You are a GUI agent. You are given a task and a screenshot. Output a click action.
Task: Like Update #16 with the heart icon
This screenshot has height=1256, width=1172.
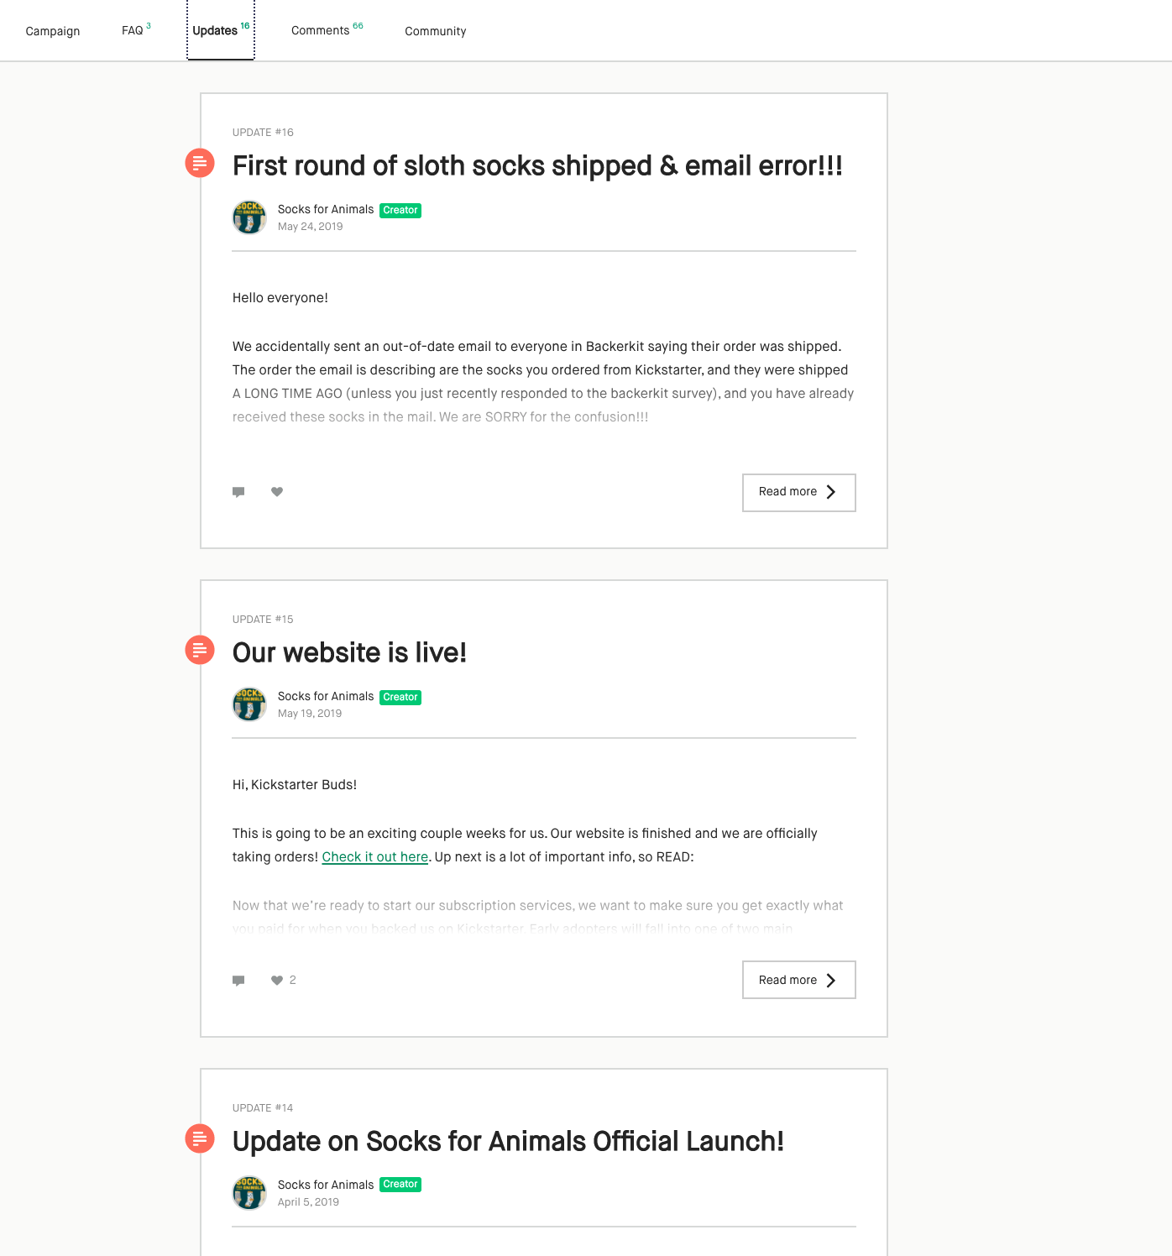point(277,492)
